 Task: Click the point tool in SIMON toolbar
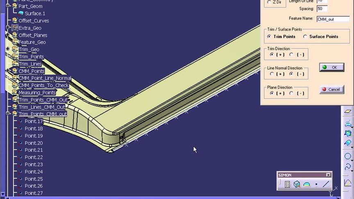tap(316, 185)
